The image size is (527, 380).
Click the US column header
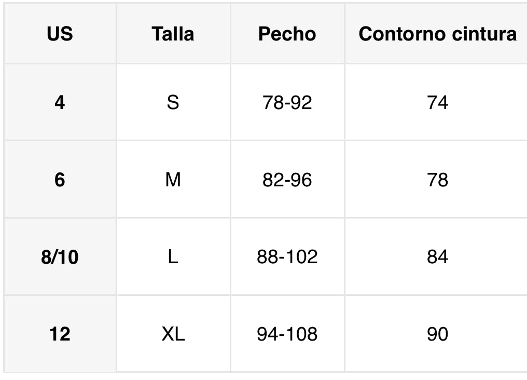tap(60, 34)
